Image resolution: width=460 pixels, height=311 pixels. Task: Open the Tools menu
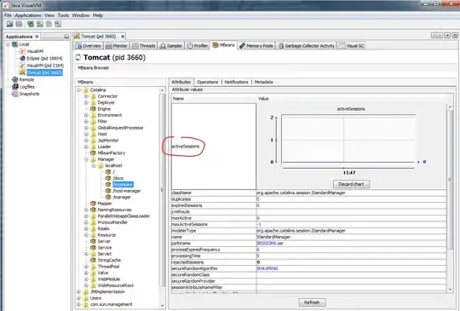(63, 15)
